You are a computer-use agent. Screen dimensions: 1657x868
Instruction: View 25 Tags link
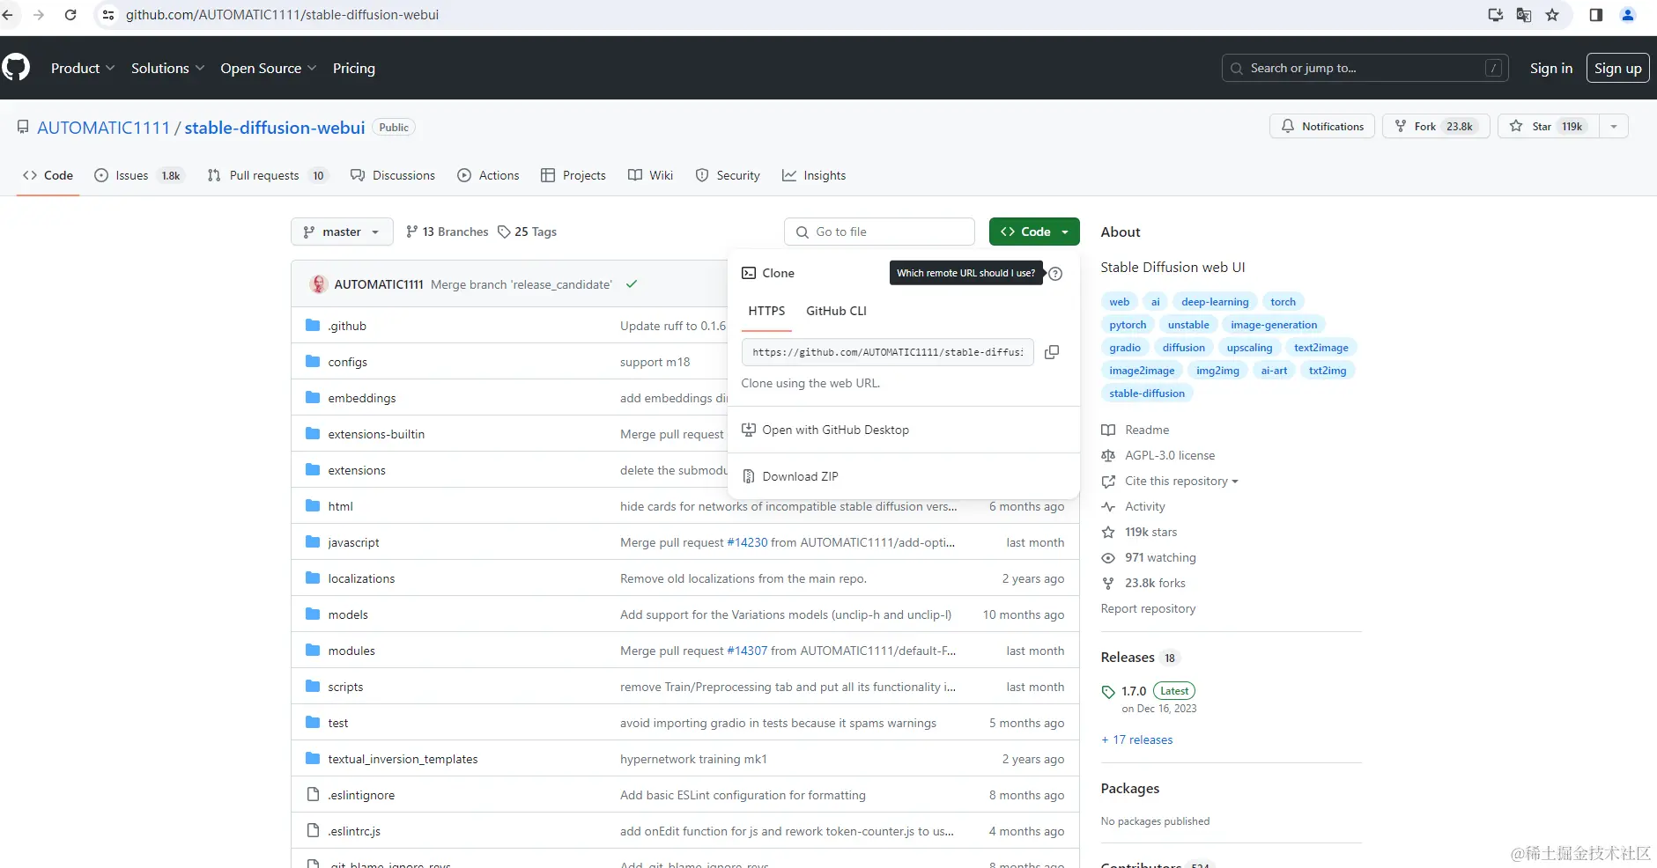528,232
